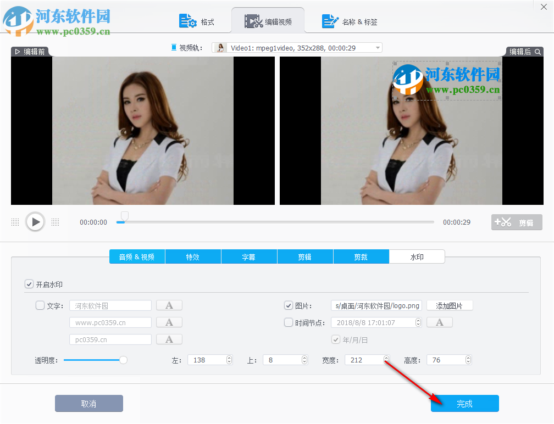
Task: Open the Video1 track dropdown
Action: click(377, 47)
